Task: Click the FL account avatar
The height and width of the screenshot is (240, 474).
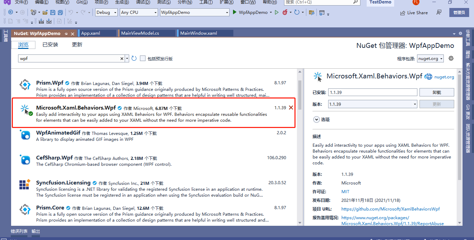Action: tap(416, 2)
